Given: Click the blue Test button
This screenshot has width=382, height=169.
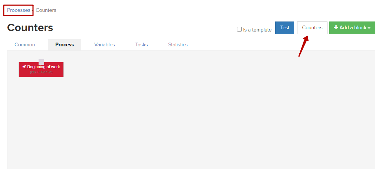Looking at the screenshot, I should [284, 28].
